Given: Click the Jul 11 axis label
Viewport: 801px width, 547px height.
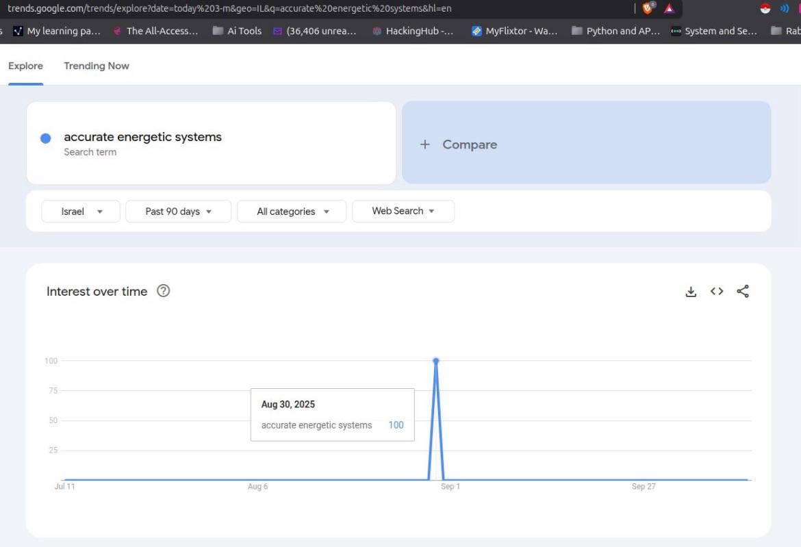Looking at the screenshot, I should 65,487.
